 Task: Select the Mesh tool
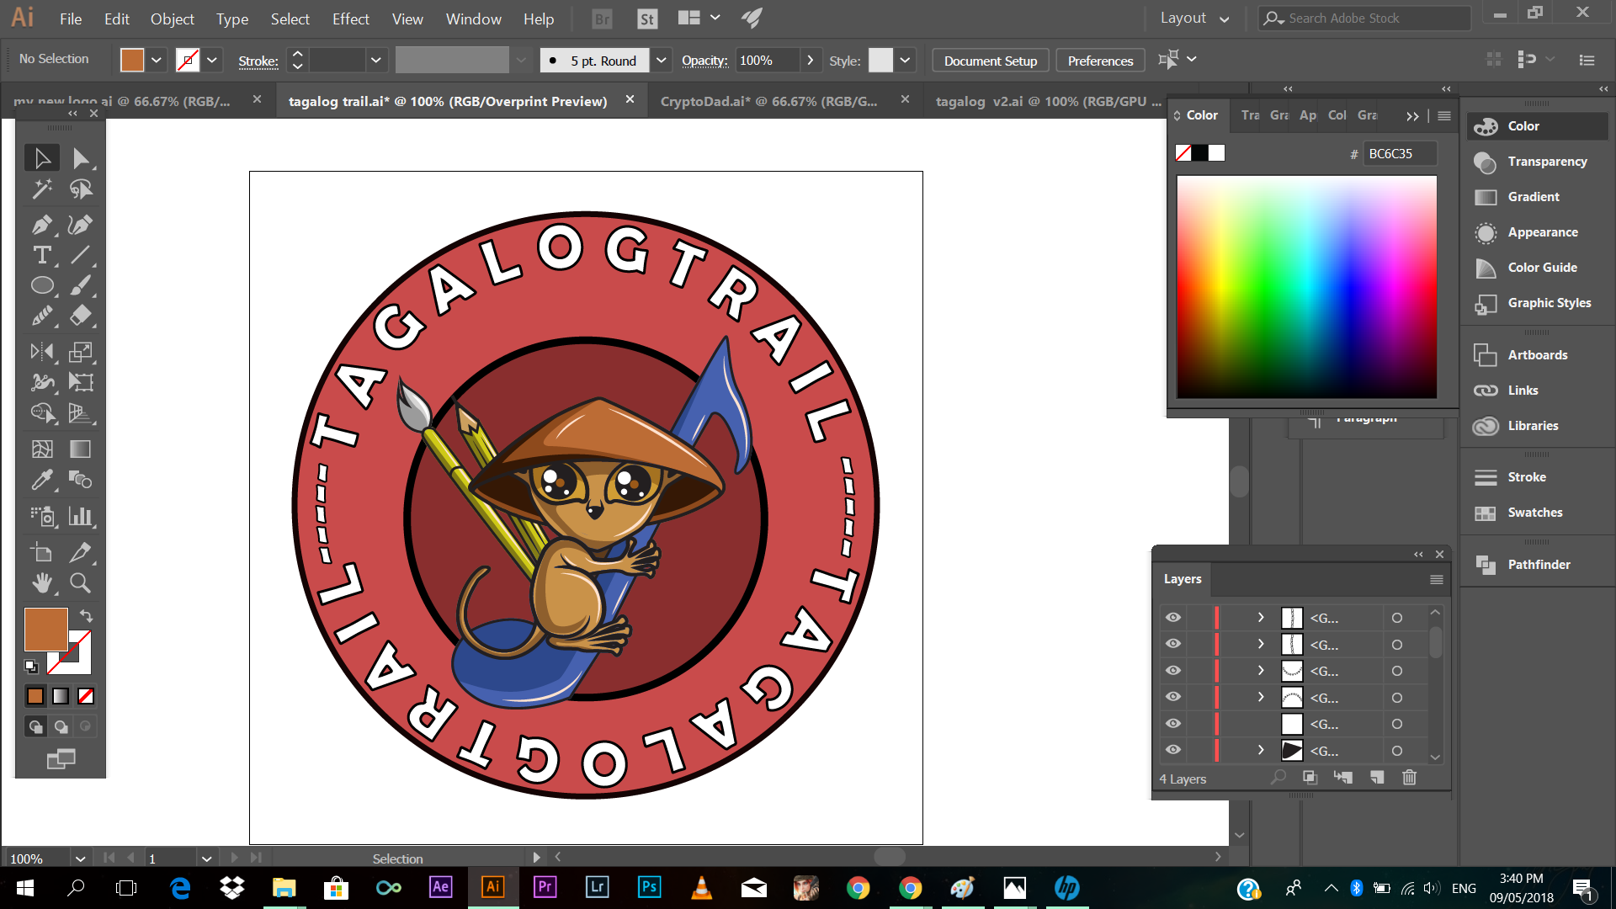point(41,449)
